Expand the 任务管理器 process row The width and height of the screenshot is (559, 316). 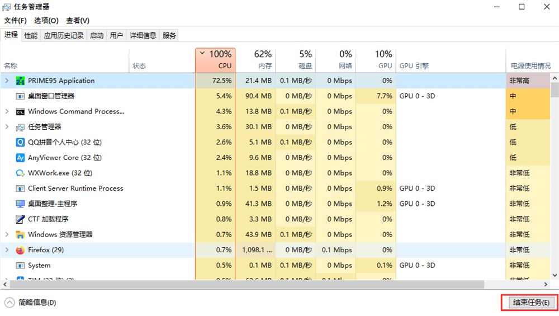pyautogui.click(x=7, y=127)
